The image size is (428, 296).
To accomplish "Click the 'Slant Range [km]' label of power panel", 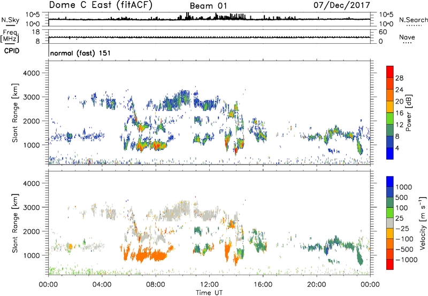I will tap(15, 113).
